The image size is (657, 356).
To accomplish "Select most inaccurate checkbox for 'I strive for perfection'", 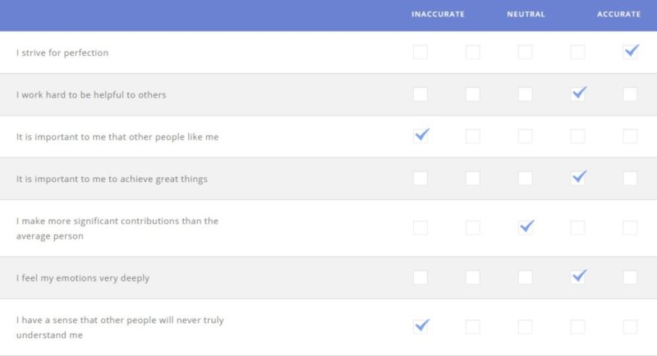I will 420,52.
